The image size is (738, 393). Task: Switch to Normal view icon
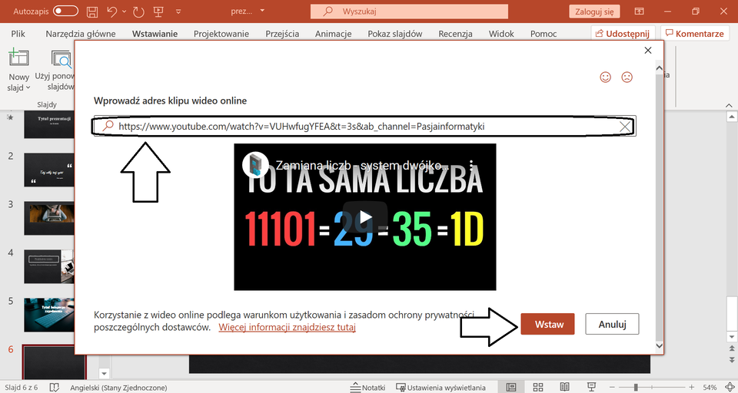pyautogui.click(x=511, y=388)
